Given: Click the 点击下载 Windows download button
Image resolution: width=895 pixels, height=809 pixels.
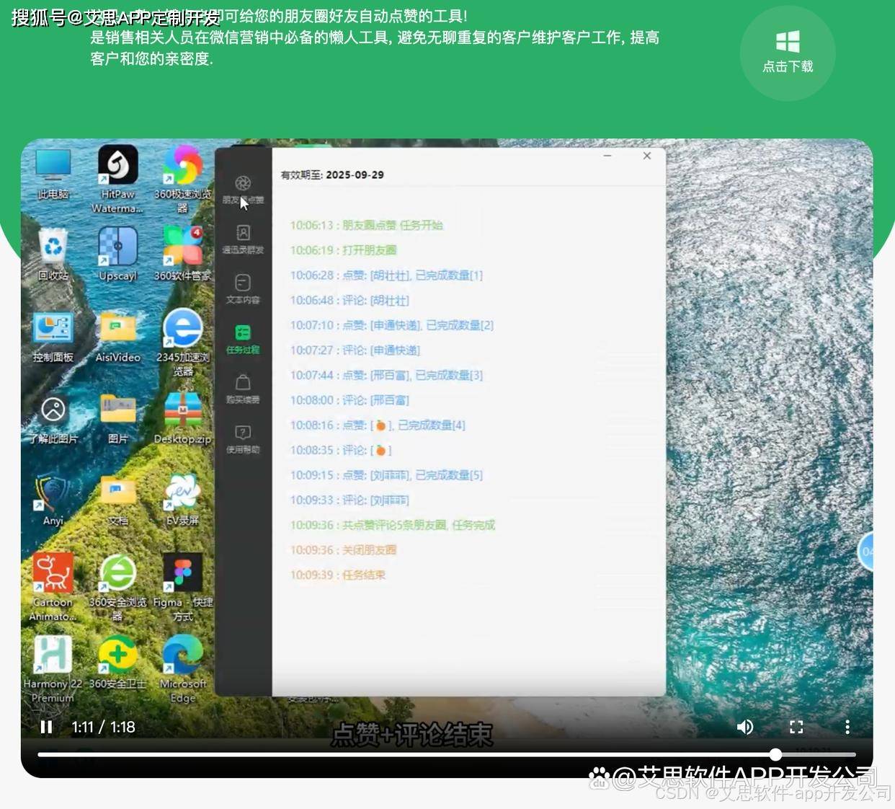Looking at the screenshot, I should [x=787, y=53].
